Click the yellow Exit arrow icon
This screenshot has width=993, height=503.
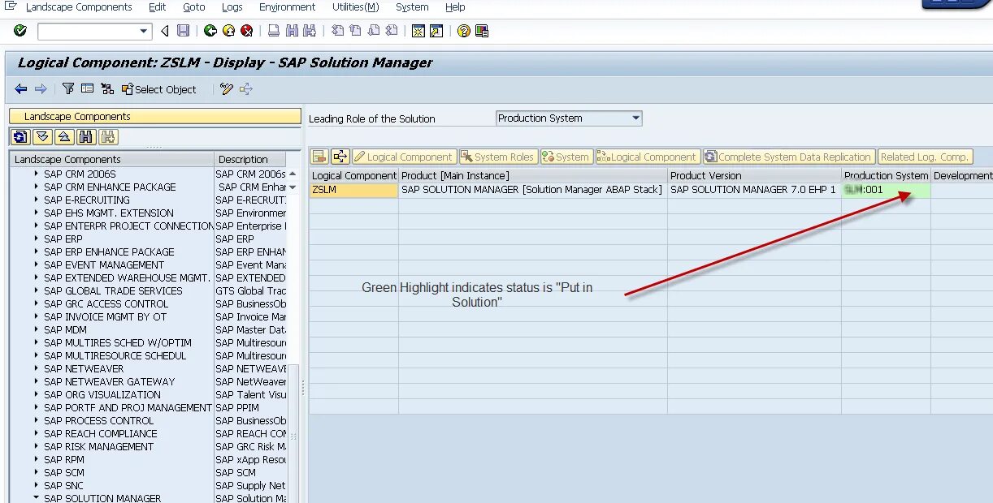tap(228, 31)
